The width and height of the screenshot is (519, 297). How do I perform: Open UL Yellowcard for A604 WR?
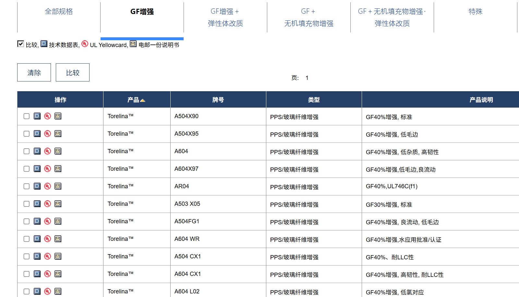click(x=48, y=239)
